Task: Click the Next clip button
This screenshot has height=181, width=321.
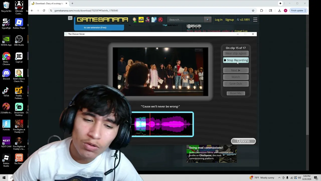Action: click(x=236, y=70)
